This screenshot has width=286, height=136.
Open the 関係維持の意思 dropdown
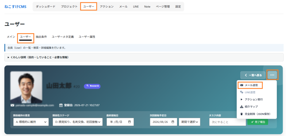coord(31,122)
